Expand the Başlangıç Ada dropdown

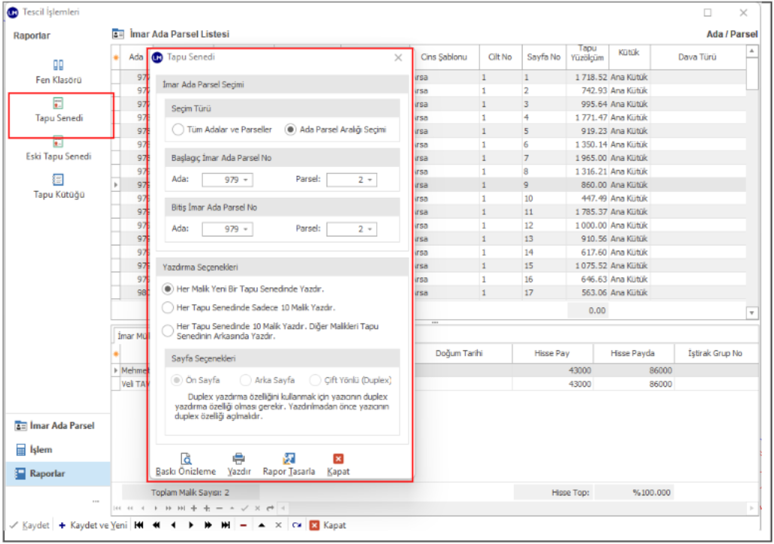pyautogui.click(x=244, y=180)
